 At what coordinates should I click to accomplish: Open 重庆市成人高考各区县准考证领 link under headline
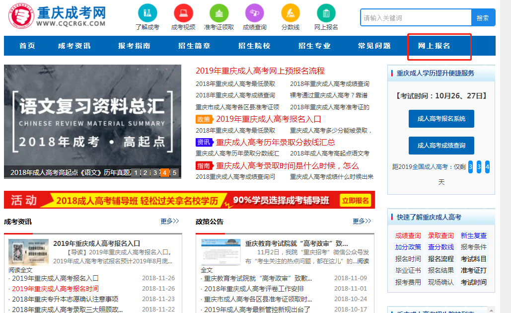click(237, 107)
